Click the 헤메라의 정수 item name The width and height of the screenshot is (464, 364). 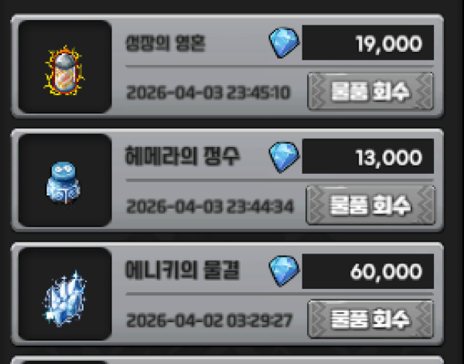[x=183, y=156]
